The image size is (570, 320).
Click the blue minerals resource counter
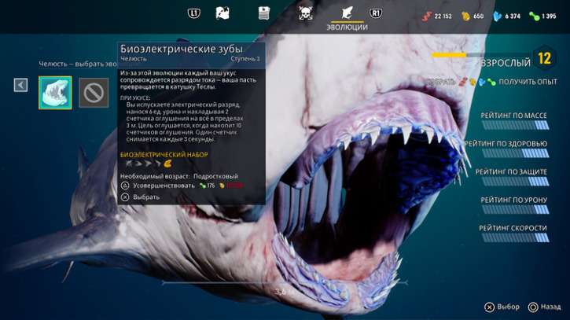(507, 16)
